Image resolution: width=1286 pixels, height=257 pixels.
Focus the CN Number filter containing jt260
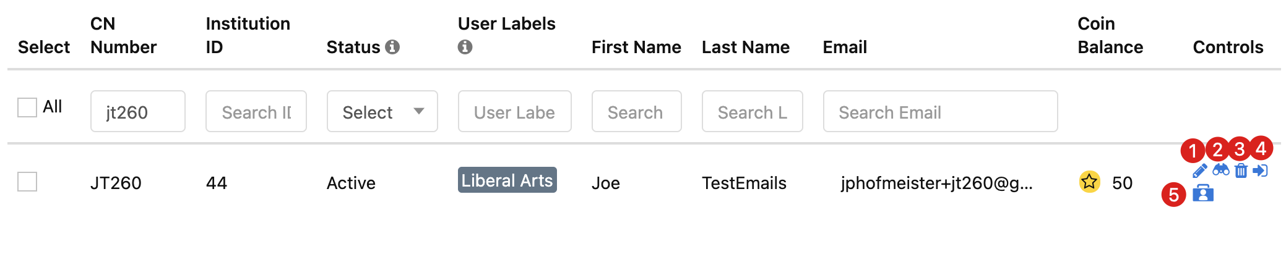pyautogui.click(x=137, y=111)
